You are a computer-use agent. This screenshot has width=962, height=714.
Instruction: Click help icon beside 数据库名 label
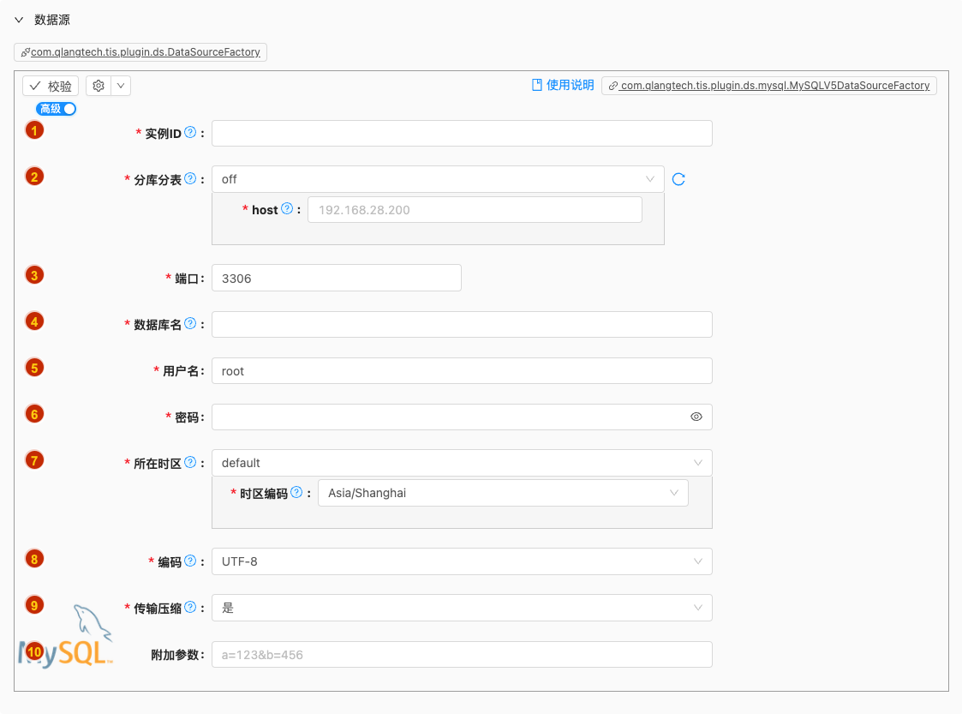[190, 324]
